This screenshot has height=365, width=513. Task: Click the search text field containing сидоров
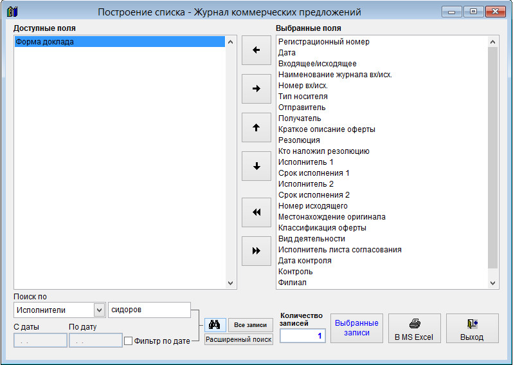pos(149,310)
